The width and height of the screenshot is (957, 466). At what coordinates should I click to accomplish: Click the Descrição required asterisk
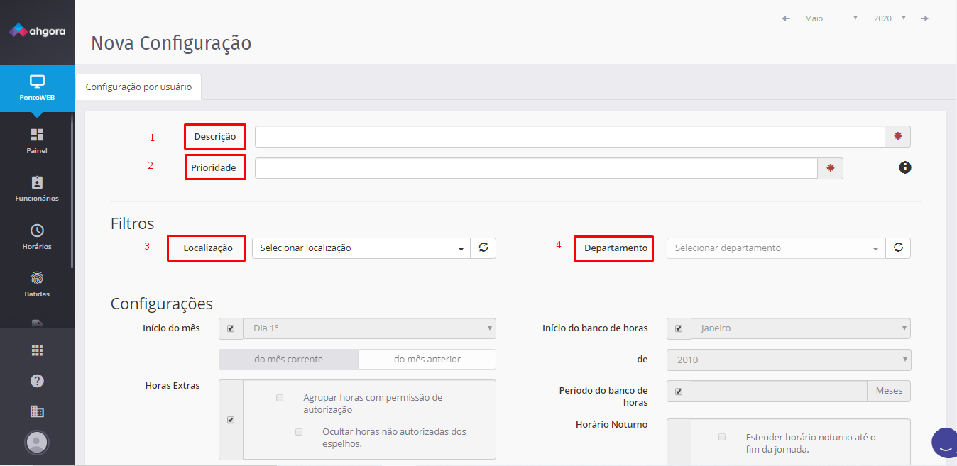[x=897, y=136]
